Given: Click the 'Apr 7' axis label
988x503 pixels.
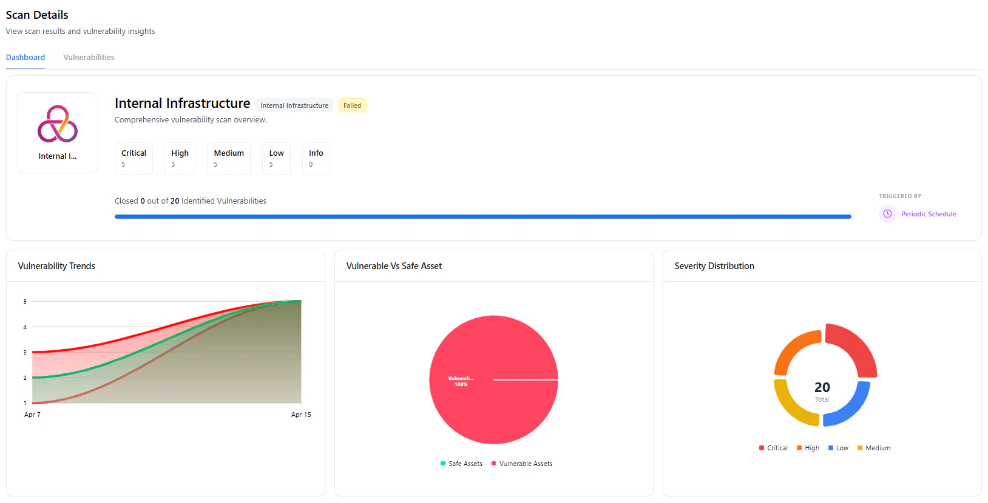Looking at the screenshot, I should (32, 415).
